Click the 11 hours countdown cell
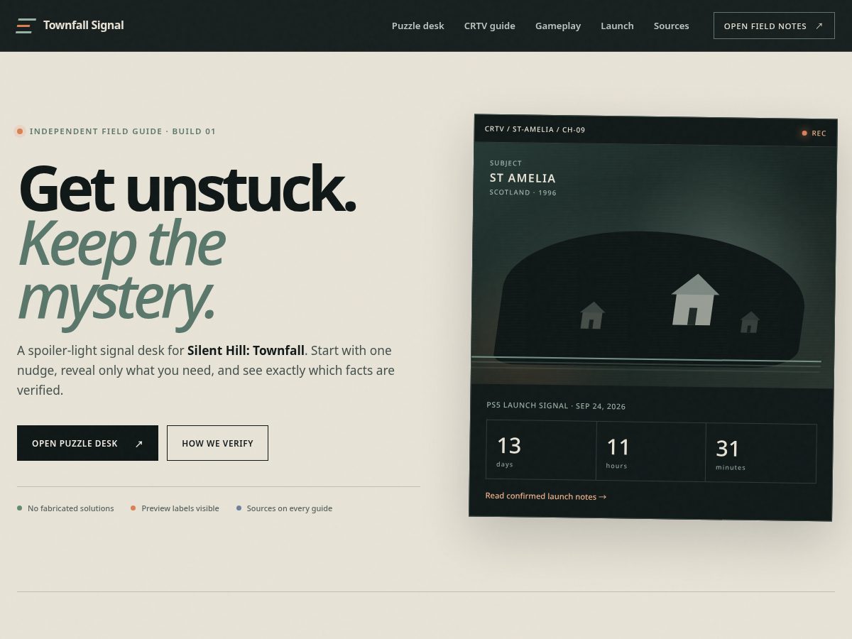Image resolution: width=852 pixels, height=639 pixels. [x=650, y=452]
